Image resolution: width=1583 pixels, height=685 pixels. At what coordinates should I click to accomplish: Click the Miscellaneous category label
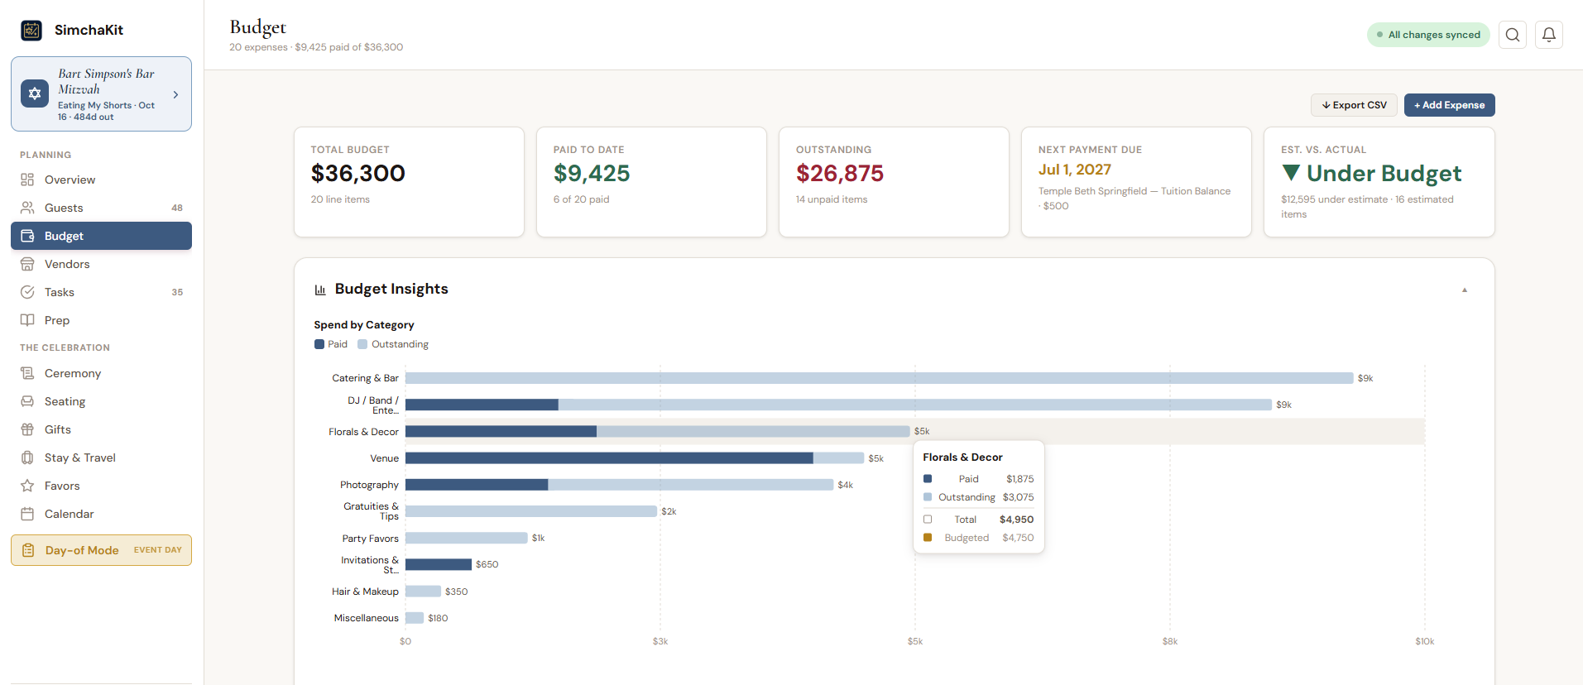366,618
